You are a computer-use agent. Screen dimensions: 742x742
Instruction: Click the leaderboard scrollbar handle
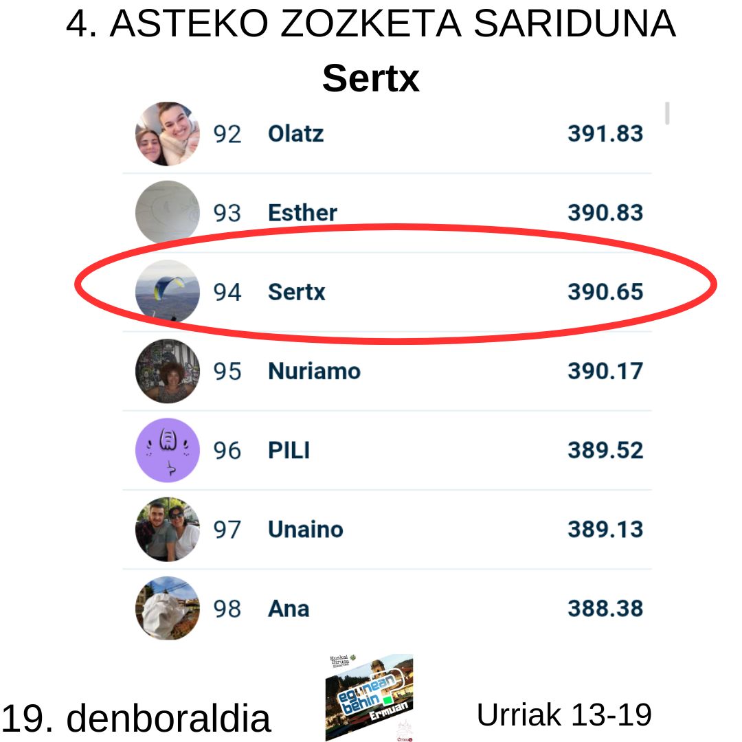(x=666, y=113)
